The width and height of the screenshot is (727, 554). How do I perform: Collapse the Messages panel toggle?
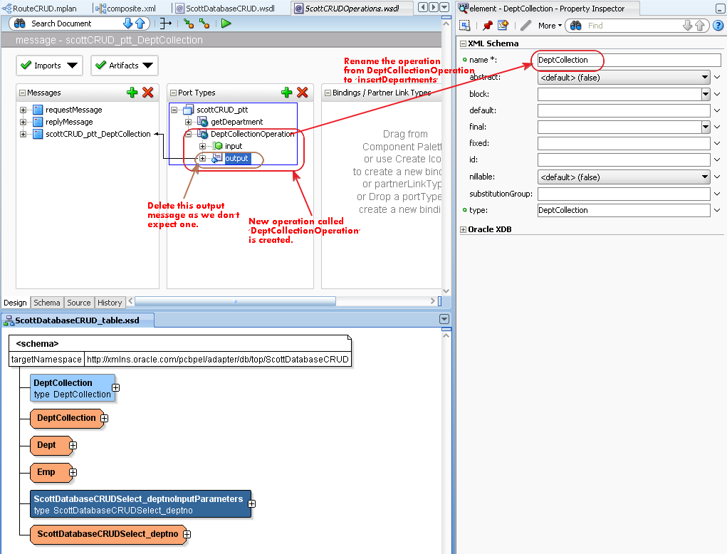(22, 93)
